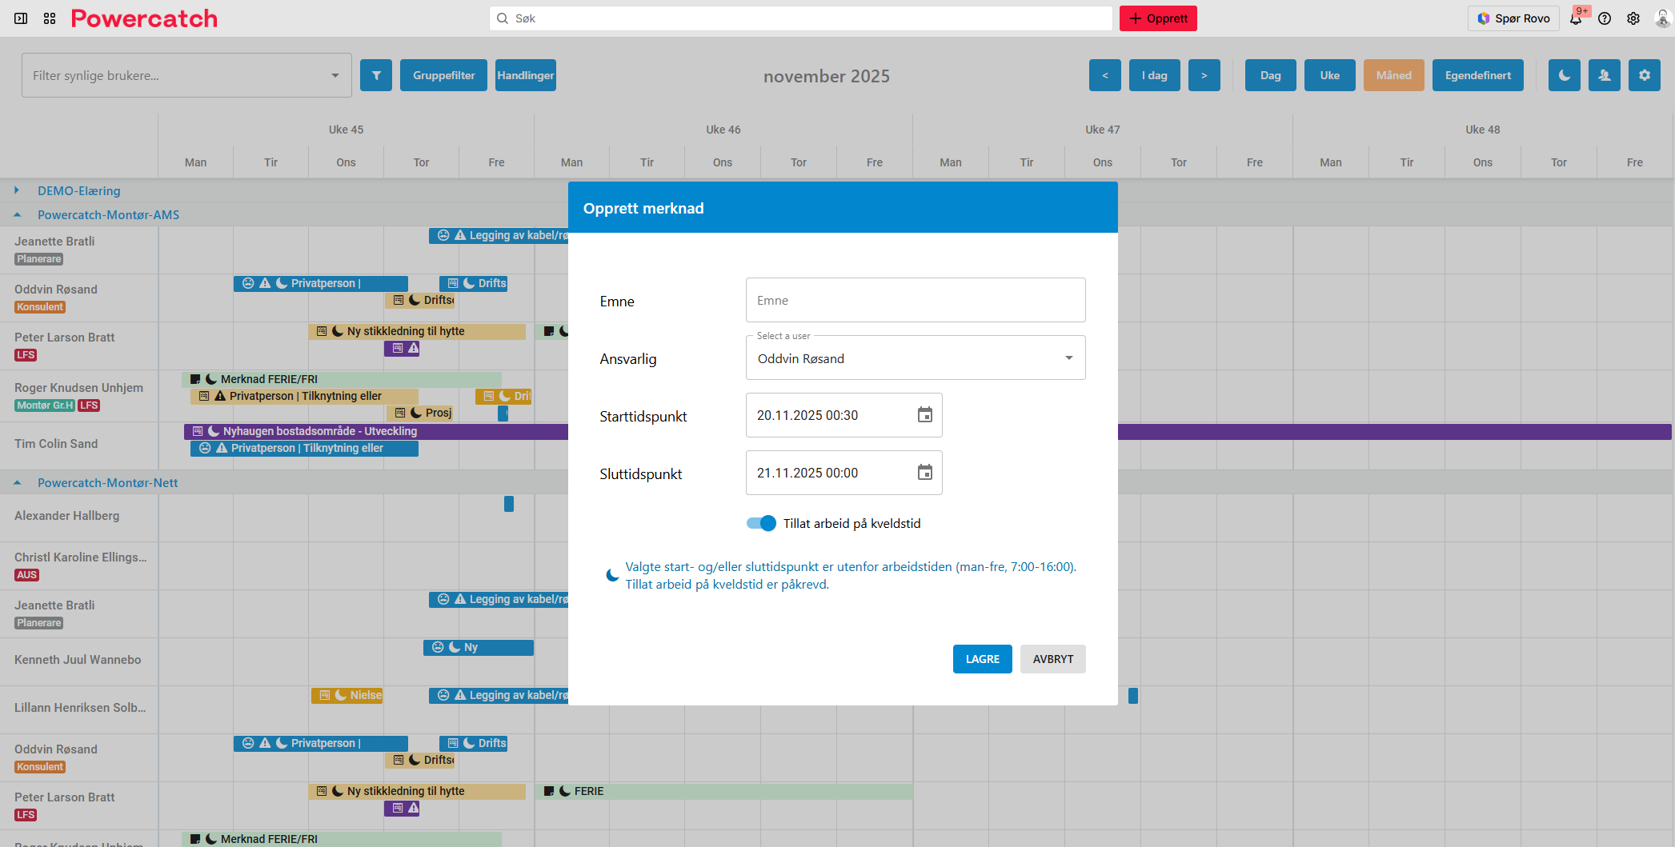Click the LAGRE button

click(x=982, y=659)
